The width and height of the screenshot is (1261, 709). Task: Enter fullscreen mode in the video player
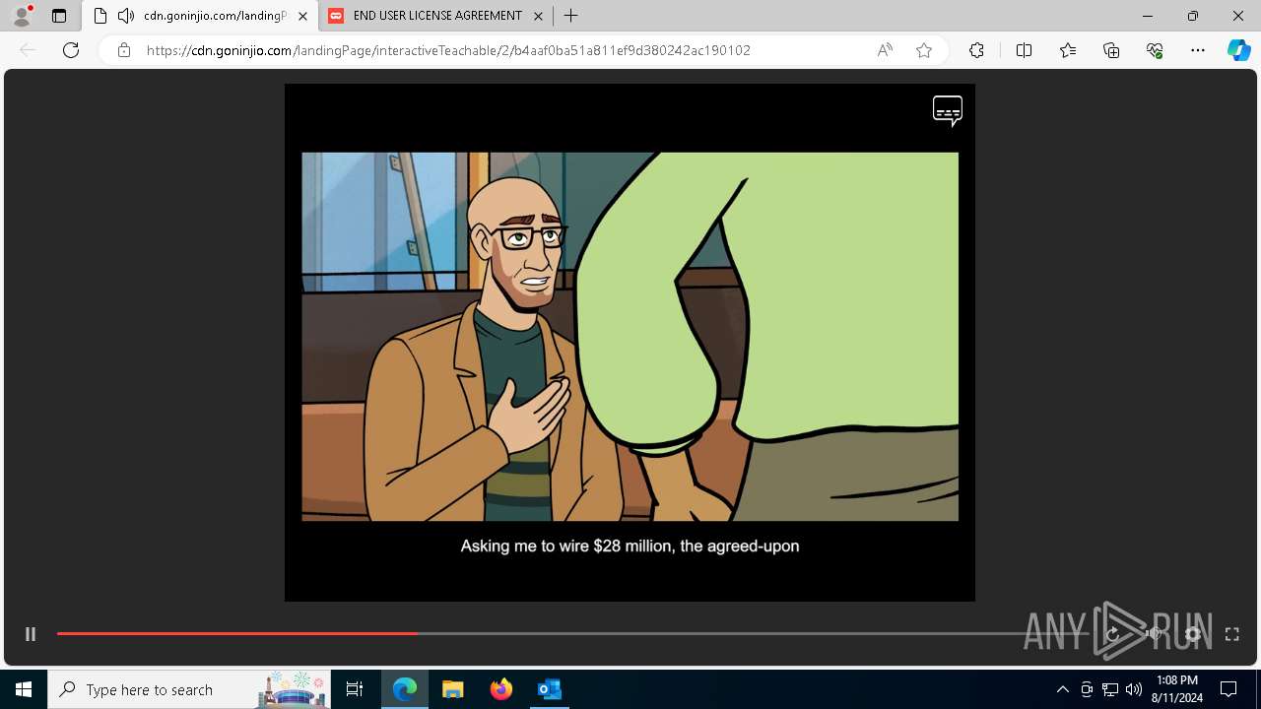pyautogui.click(x=1231, y=634)
